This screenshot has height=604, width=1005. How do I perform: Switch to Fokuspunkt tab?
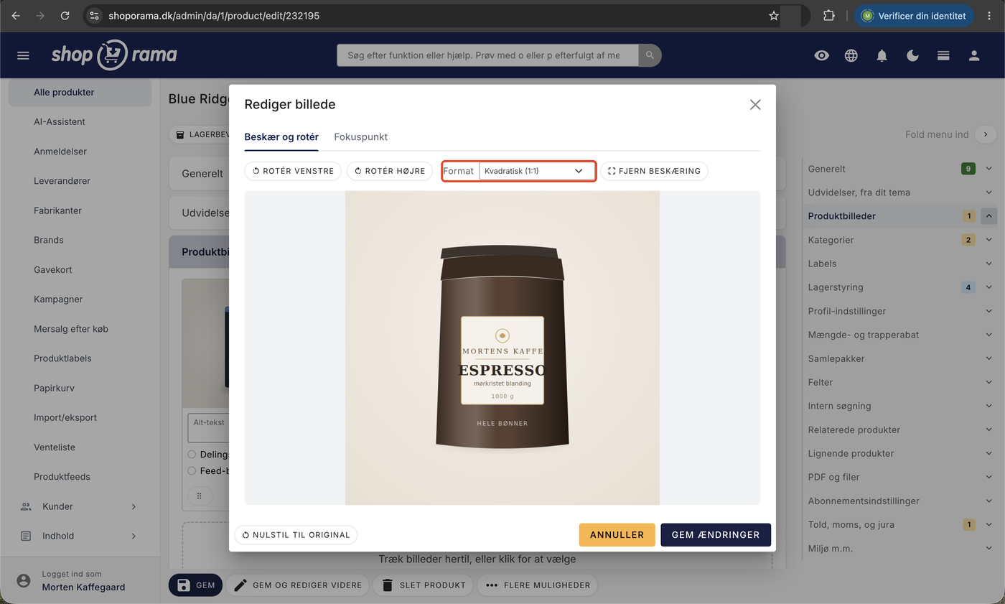coord(361,136)
